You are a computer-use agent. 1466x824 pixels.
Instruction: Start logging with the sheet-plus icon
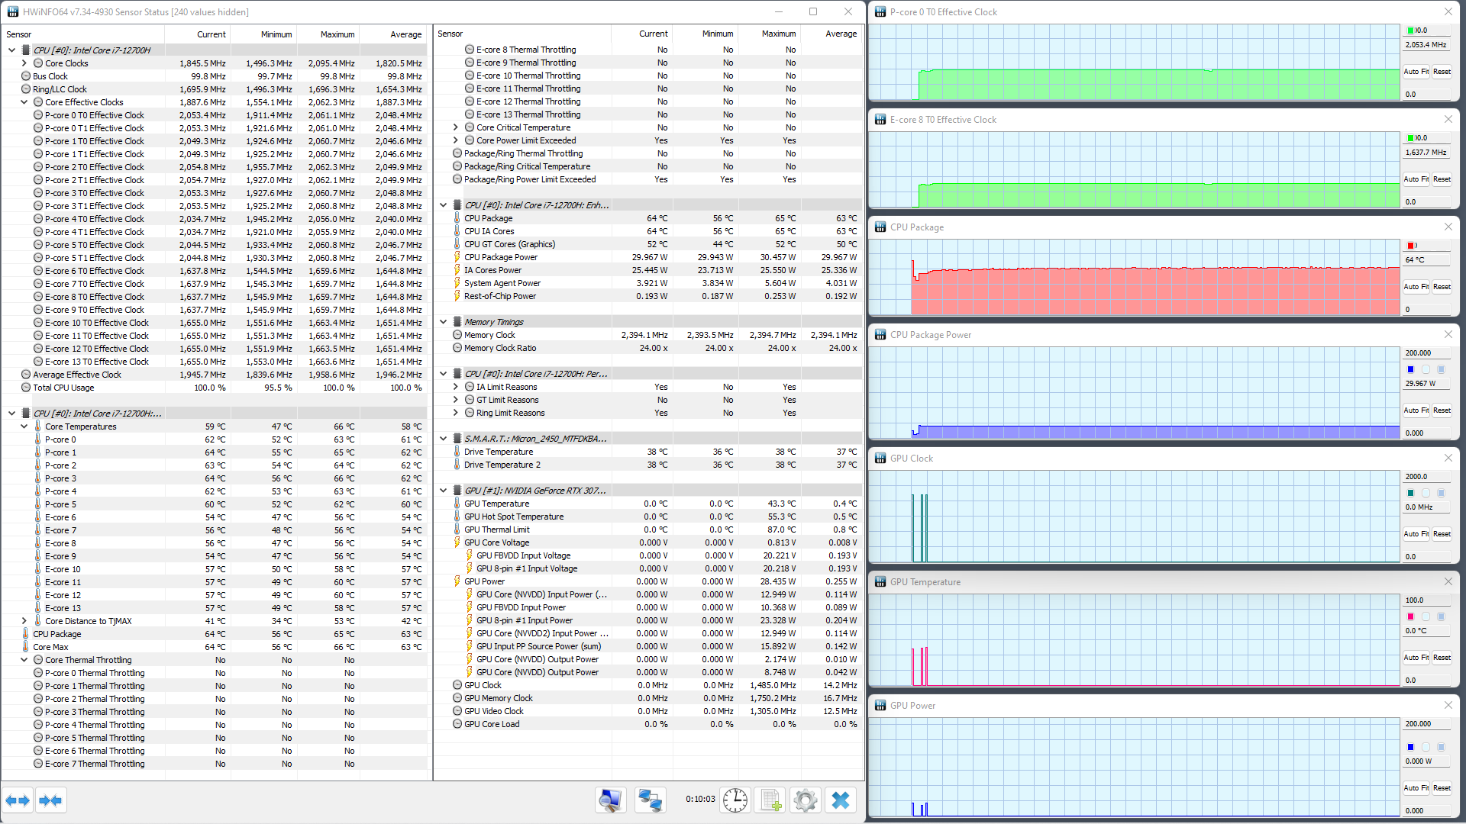[770, 800]
